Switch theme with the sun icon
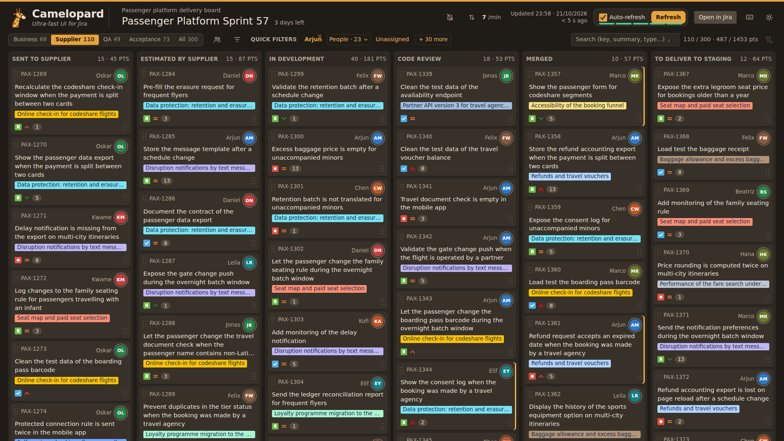The width and height of the screenshot is (784, 441). point(769,17)
